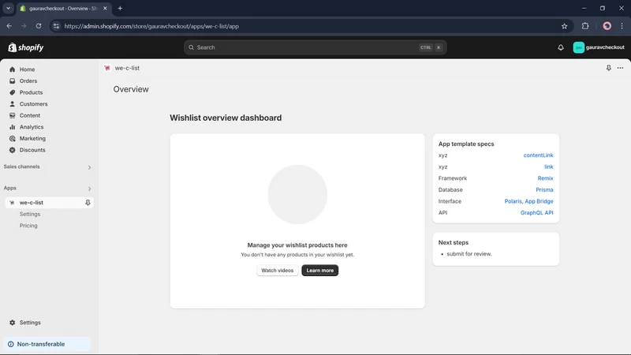Unpin we-c-list app in sidebar
The height and width of the screenshot is (355, 631).
(x=88, y=203)
